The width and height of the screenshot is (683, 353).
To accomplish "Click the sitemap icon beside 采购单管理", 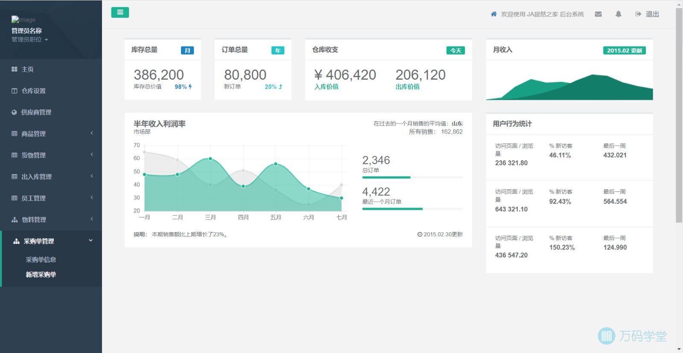I will coord(16,241).
